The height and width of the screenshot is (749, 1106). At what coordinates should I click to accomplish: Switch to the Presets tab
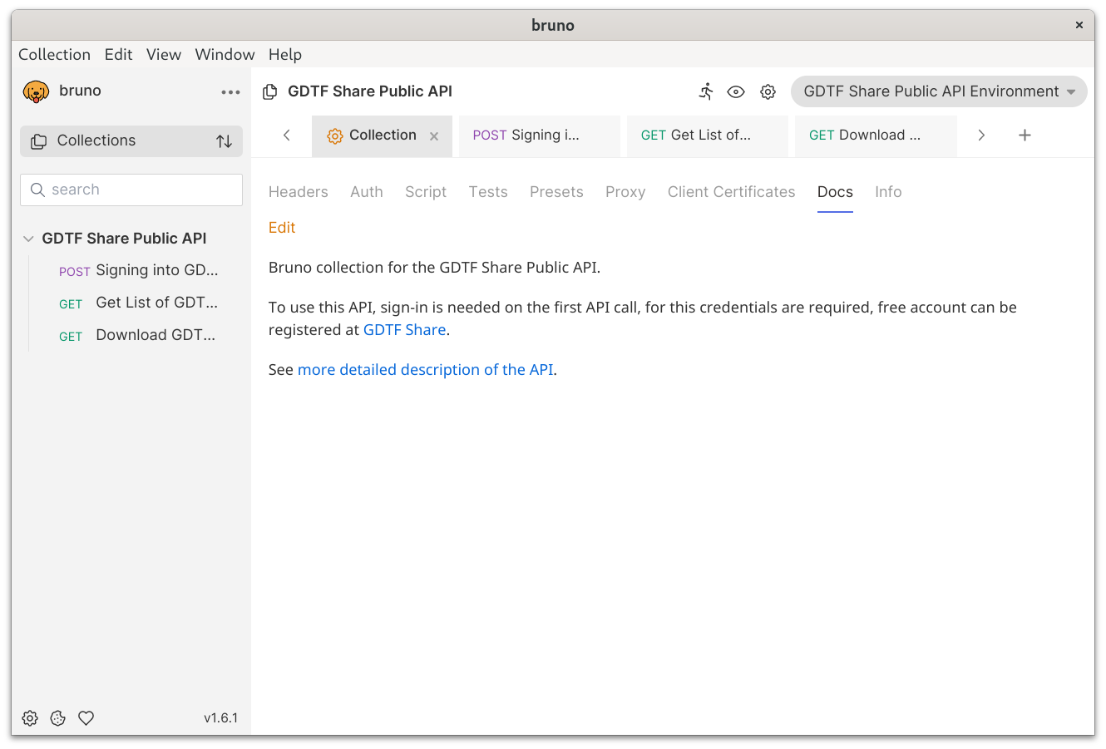point(556,192)
